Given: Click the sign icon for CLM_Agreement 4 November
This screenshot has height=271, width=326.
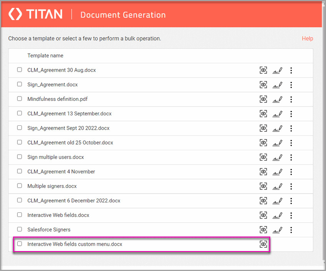Looking at the screenshot, I should tap(277, 172).
